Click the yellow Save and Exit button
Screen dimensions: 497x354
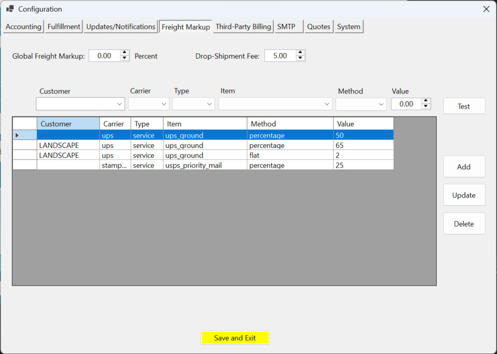[235, 338]
